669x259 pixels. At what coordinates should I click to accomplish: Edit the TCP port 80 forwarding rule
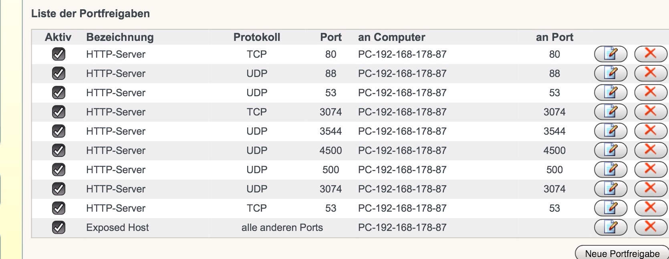[x=610, y=54]
